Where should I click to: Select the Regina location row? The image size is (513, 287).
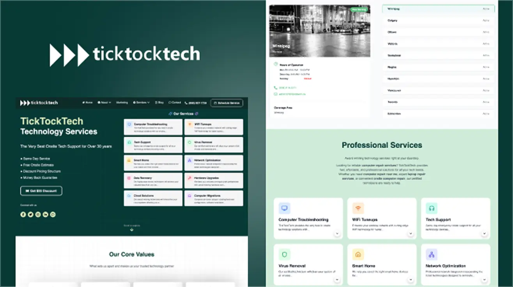click(x=439, y=67)
